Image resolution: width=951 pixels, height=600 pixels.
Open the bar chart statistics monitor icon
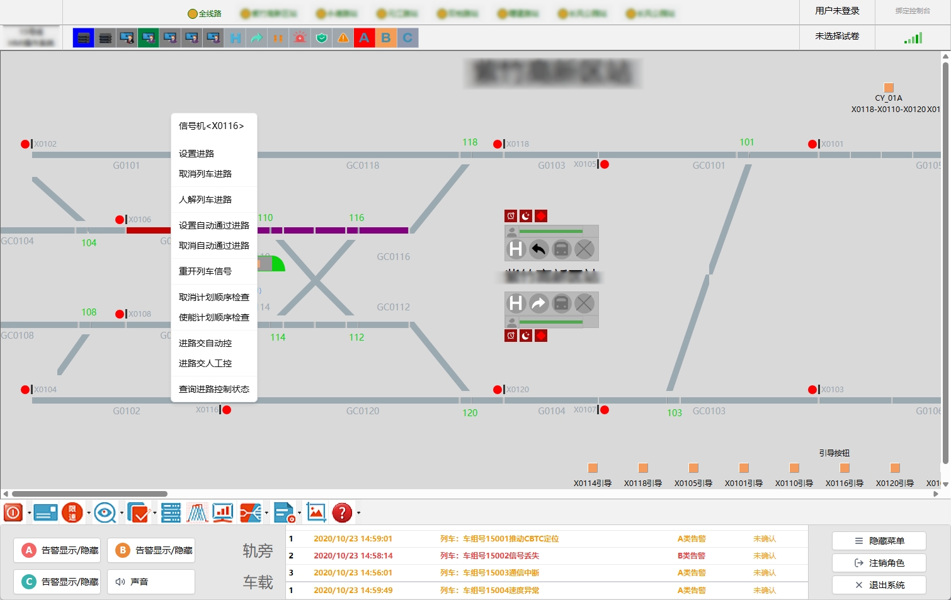pos(223,513)
